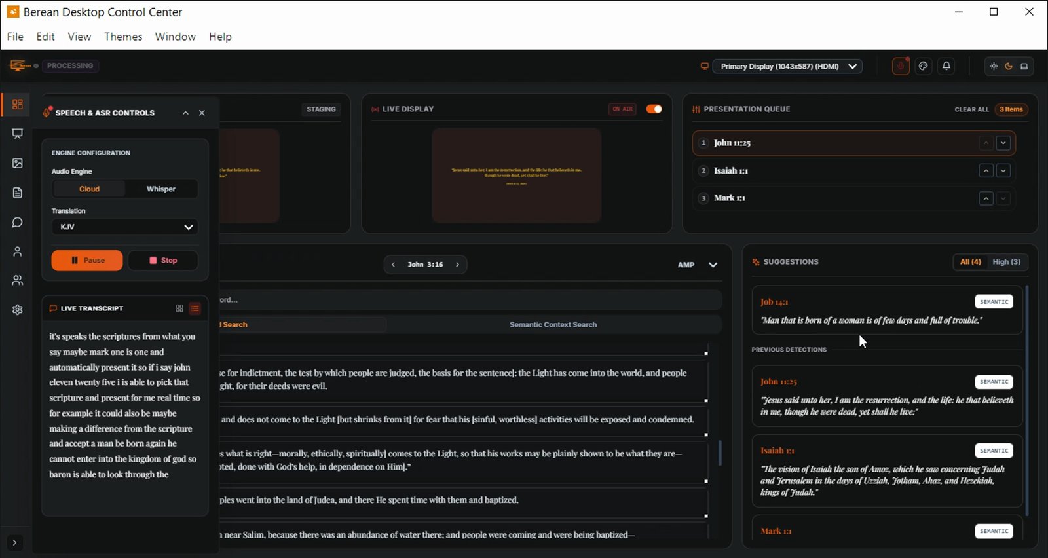Switch to Semantic Context Search tab
This screenshot has height=558, width=1048.
(x=553, y=324)
